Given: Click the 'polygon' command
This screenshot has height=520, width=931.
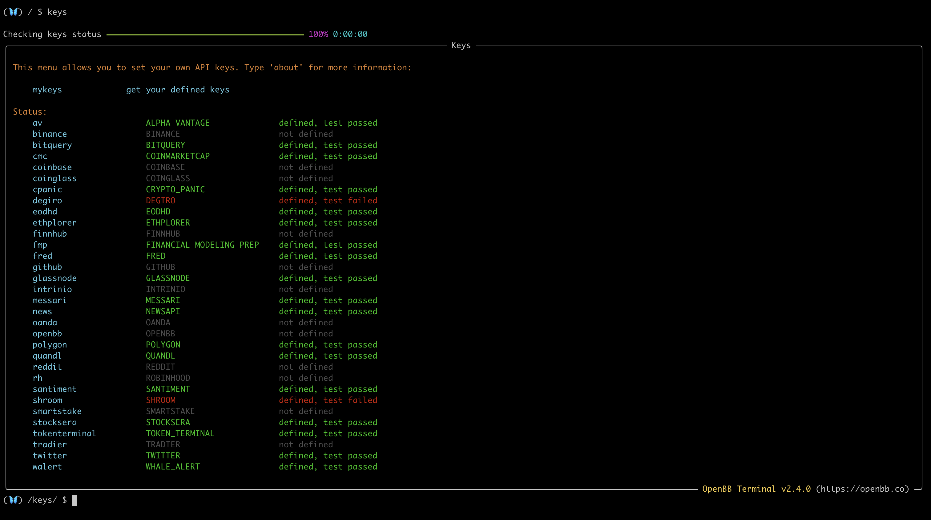Looking at the screenshot, I should click(50, 345).
